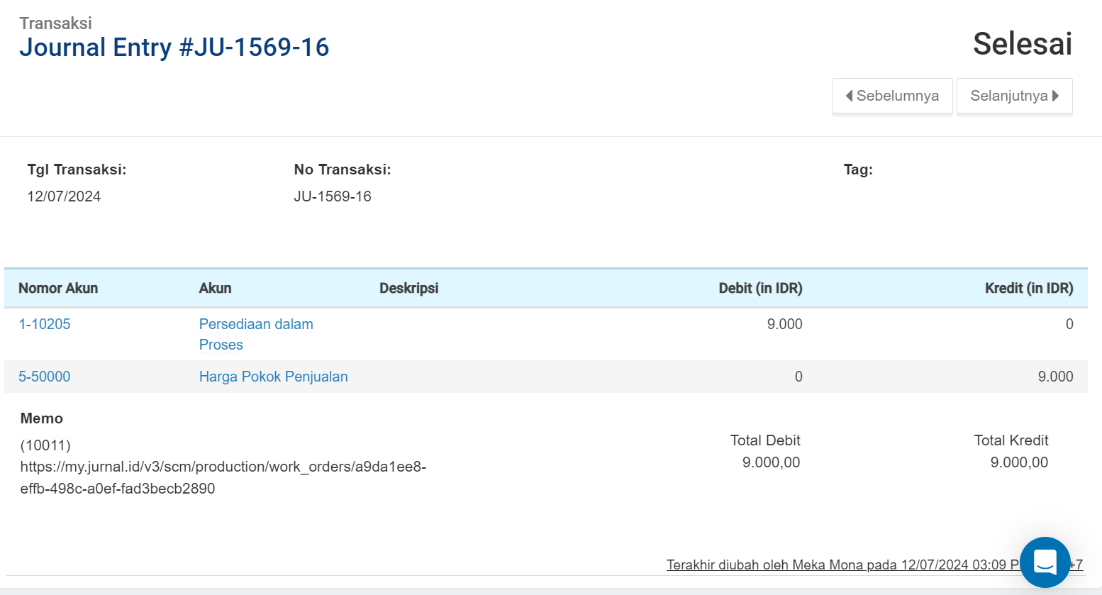This screenshot has height=595, width=1102.
Task: Click the Transaksi label above the title
Action: [x=55, y=23]
